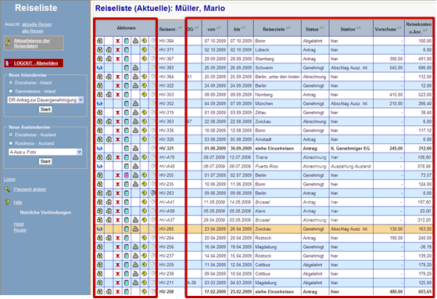Click the red document icon in row HV-255
Image resolution: width=437 pixels, height=299 pixels.
pyautogui.click(x=127, y=175)
